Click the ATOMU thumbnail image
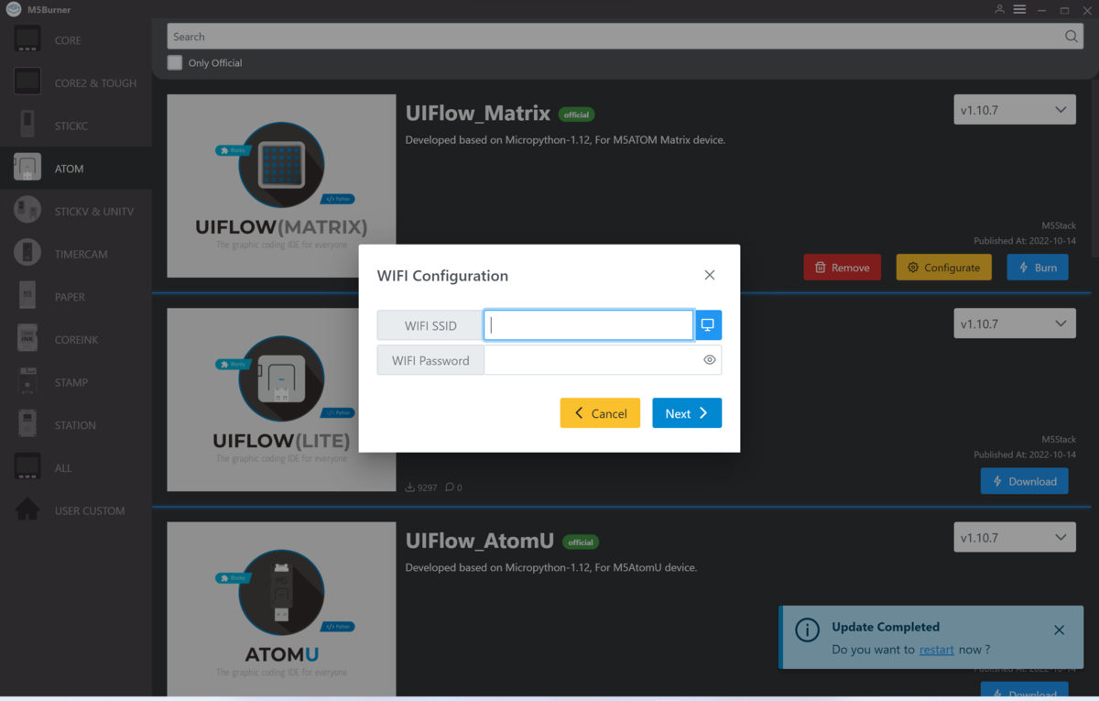The image size is (1099, 701). click(x=281, y=608)
